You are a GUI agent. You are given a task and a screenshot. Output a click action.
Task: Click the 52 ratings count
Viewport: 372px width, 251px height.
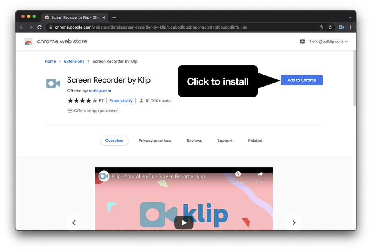[x=101, y=101]
